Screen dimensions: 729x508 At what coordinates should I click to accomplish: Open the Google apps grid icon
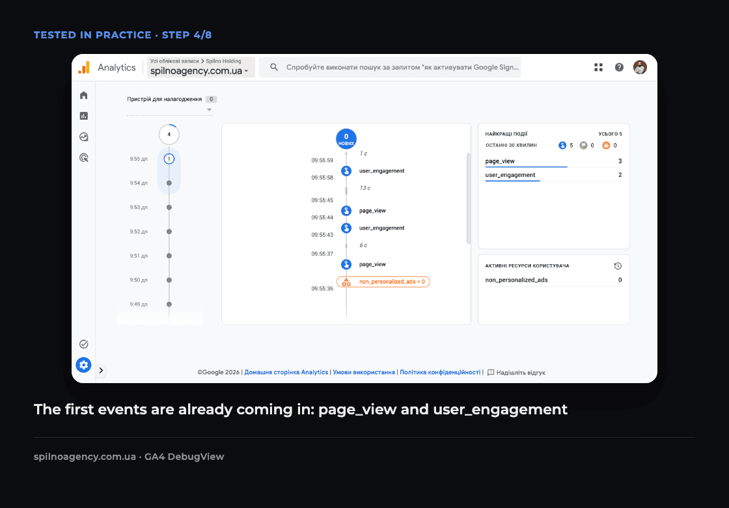pyautogui.click(x=598, y=68)
